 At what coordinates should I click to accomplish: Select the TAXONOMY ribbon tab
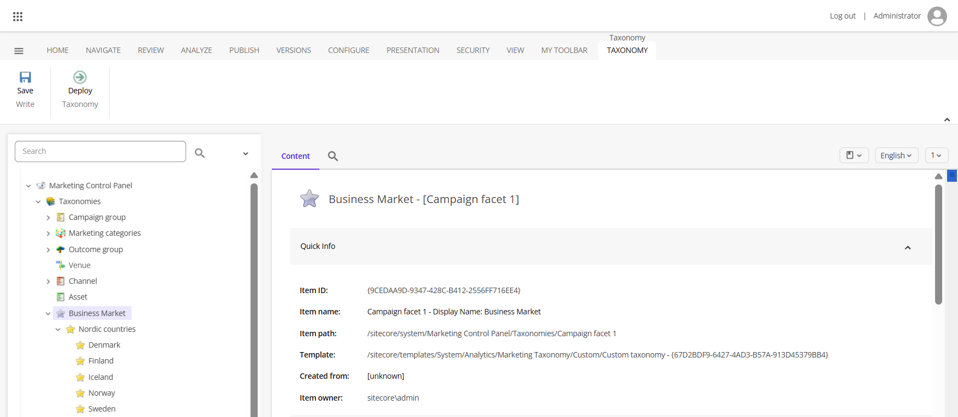point(627,50)
